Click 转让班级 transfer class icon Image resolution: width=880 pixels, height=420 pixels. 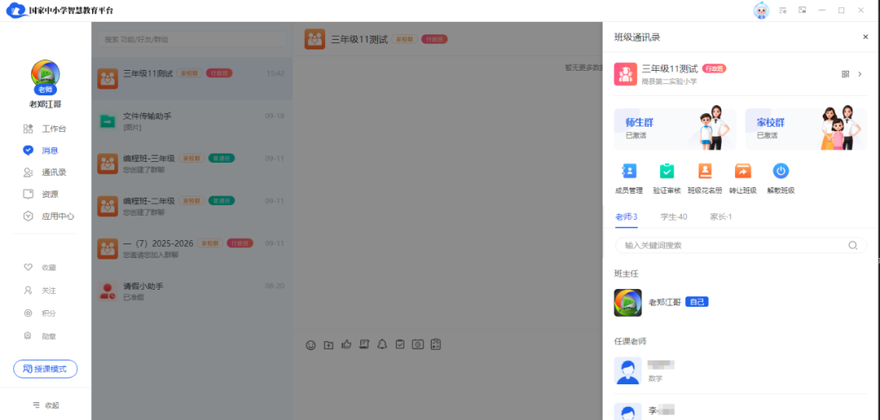click(742, 171)
